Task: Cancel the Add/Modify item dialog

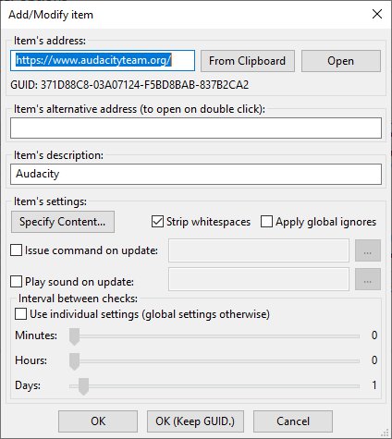Action: (293, 421)
